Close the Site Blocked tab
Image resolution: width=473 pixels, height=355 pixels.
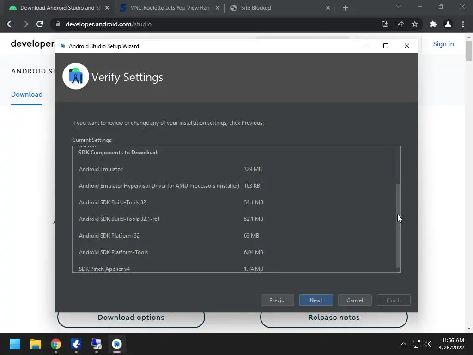[x=328, y=8]
